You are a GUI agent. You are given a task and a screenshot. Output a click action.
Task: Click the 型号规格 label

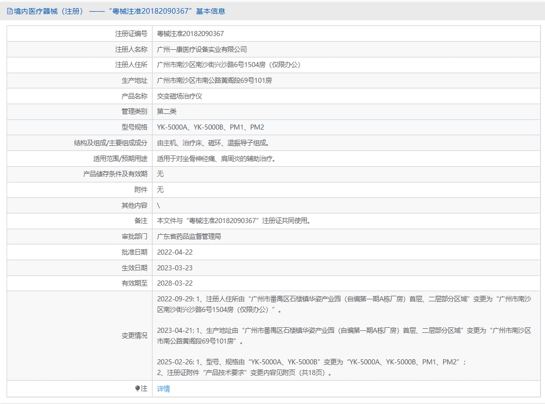coord(135,127)
